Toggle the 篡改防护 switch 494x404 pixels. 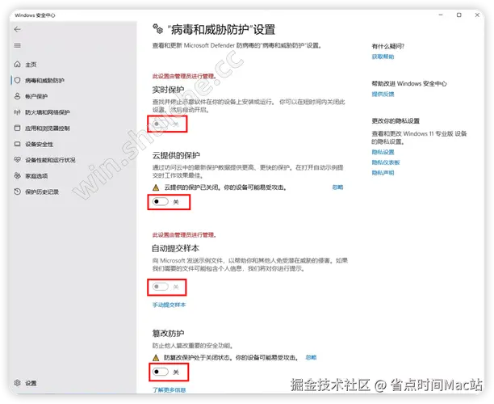click(161, 372)
